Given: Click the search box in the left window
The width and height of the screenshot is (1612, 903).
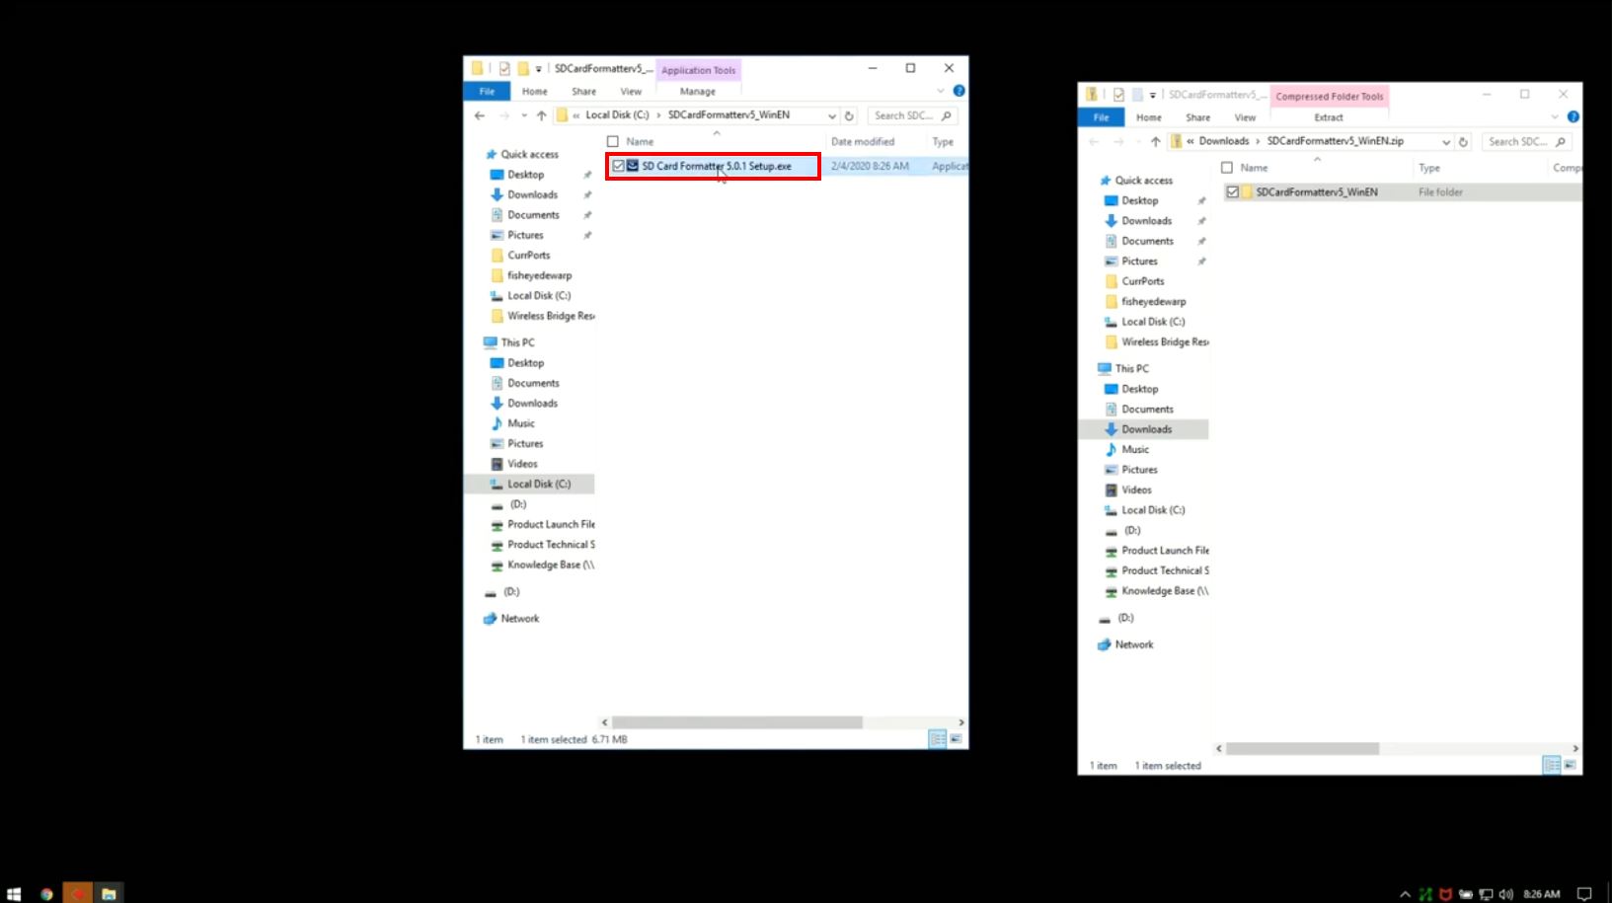Looking at the screenshot, I should coord(912,115).
